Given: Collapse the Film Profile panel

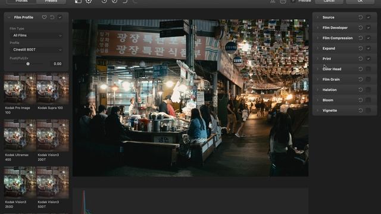Looking at the screenshot, I should [9, 17].
